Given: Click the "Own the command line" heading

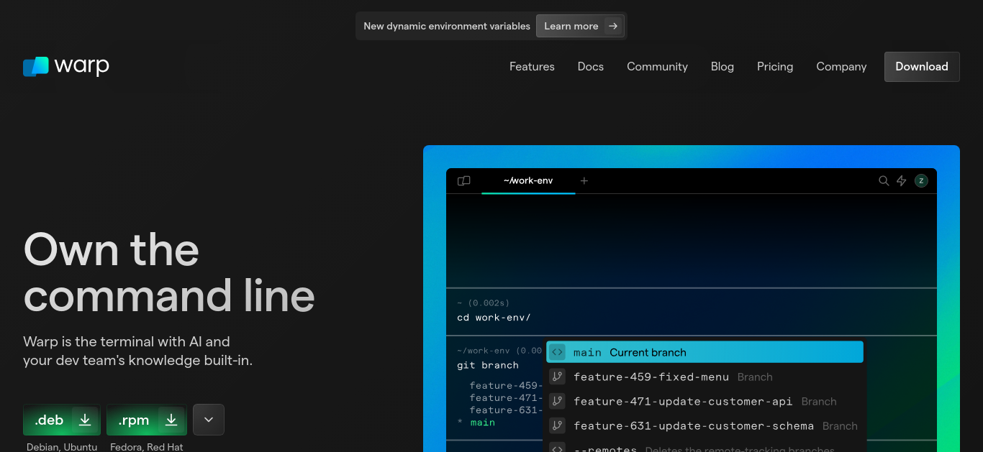Looking at the screenshot, I should pyautogui.click(x=169, y=272).
